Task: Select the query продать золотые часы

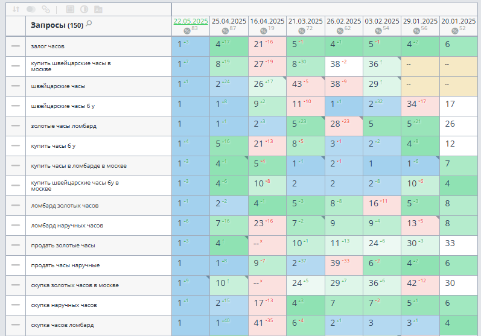Action: (x=63, y=246)
